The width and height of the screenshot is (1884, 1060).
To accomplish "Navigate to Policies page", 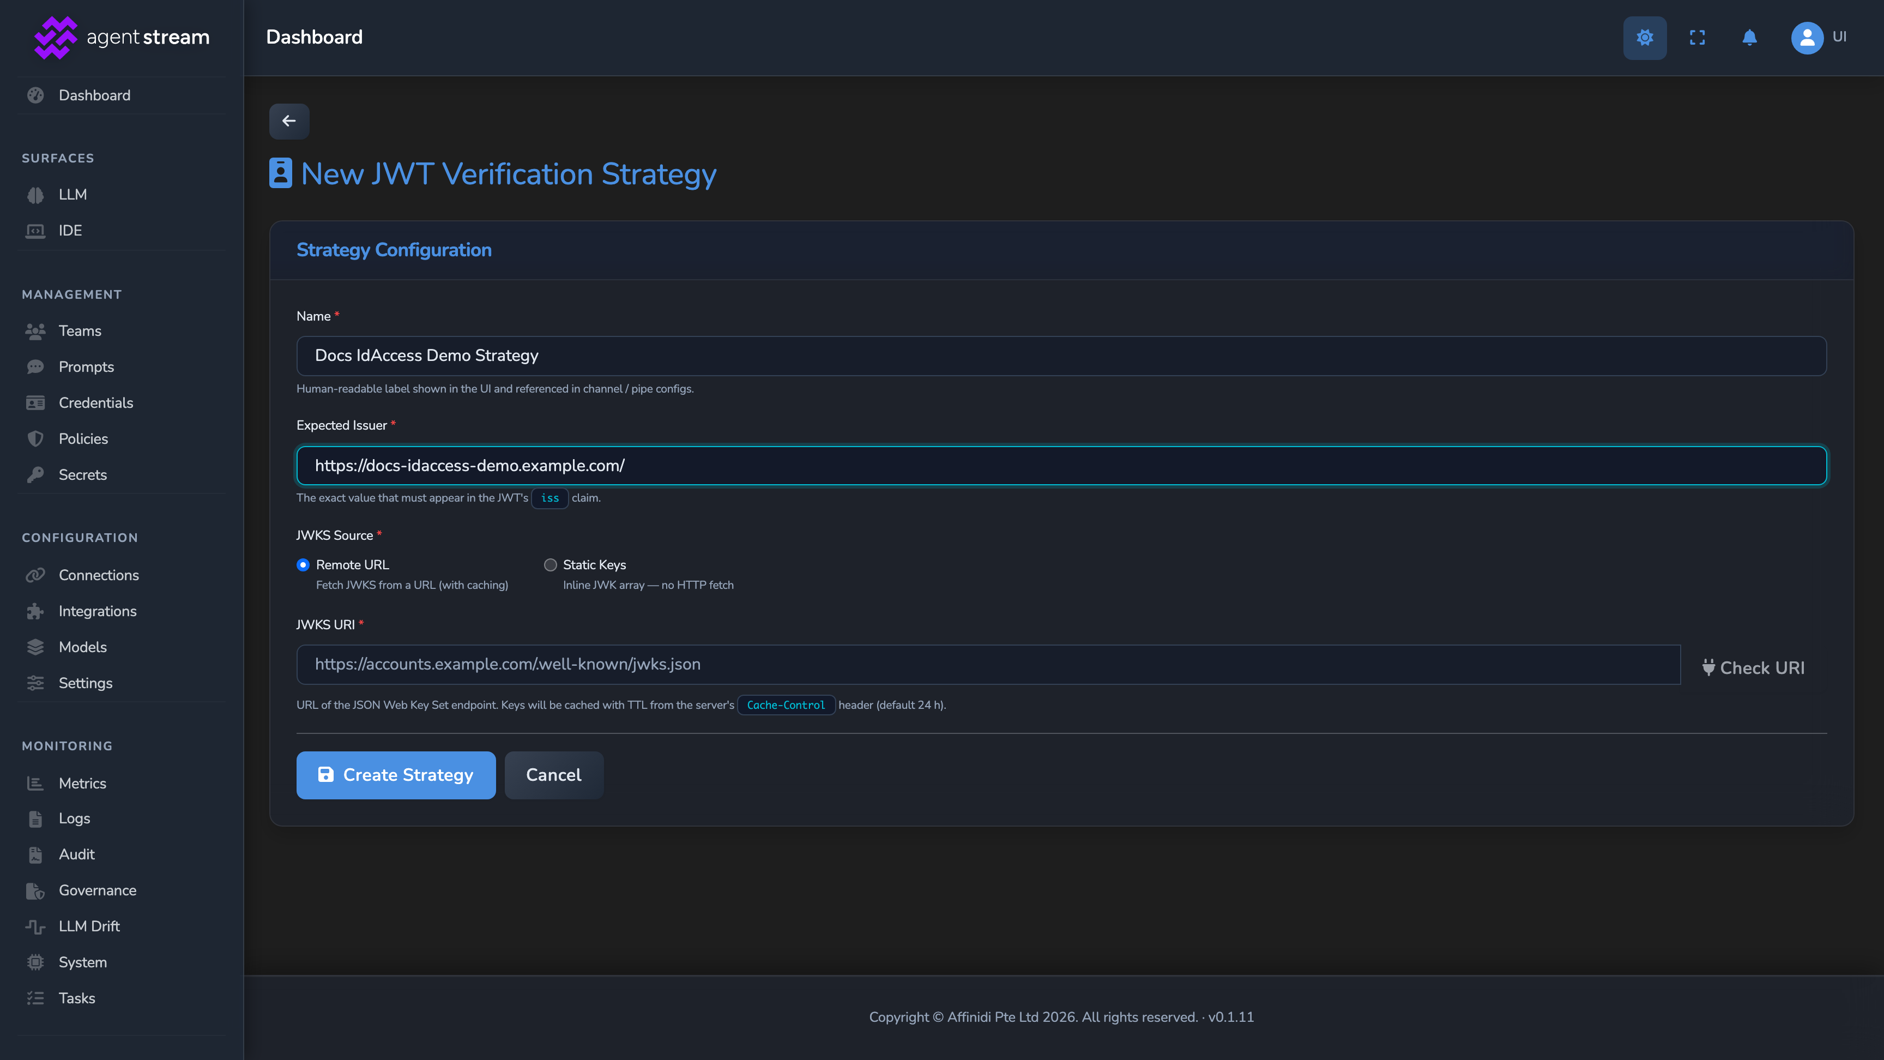I will pos(122,439).
